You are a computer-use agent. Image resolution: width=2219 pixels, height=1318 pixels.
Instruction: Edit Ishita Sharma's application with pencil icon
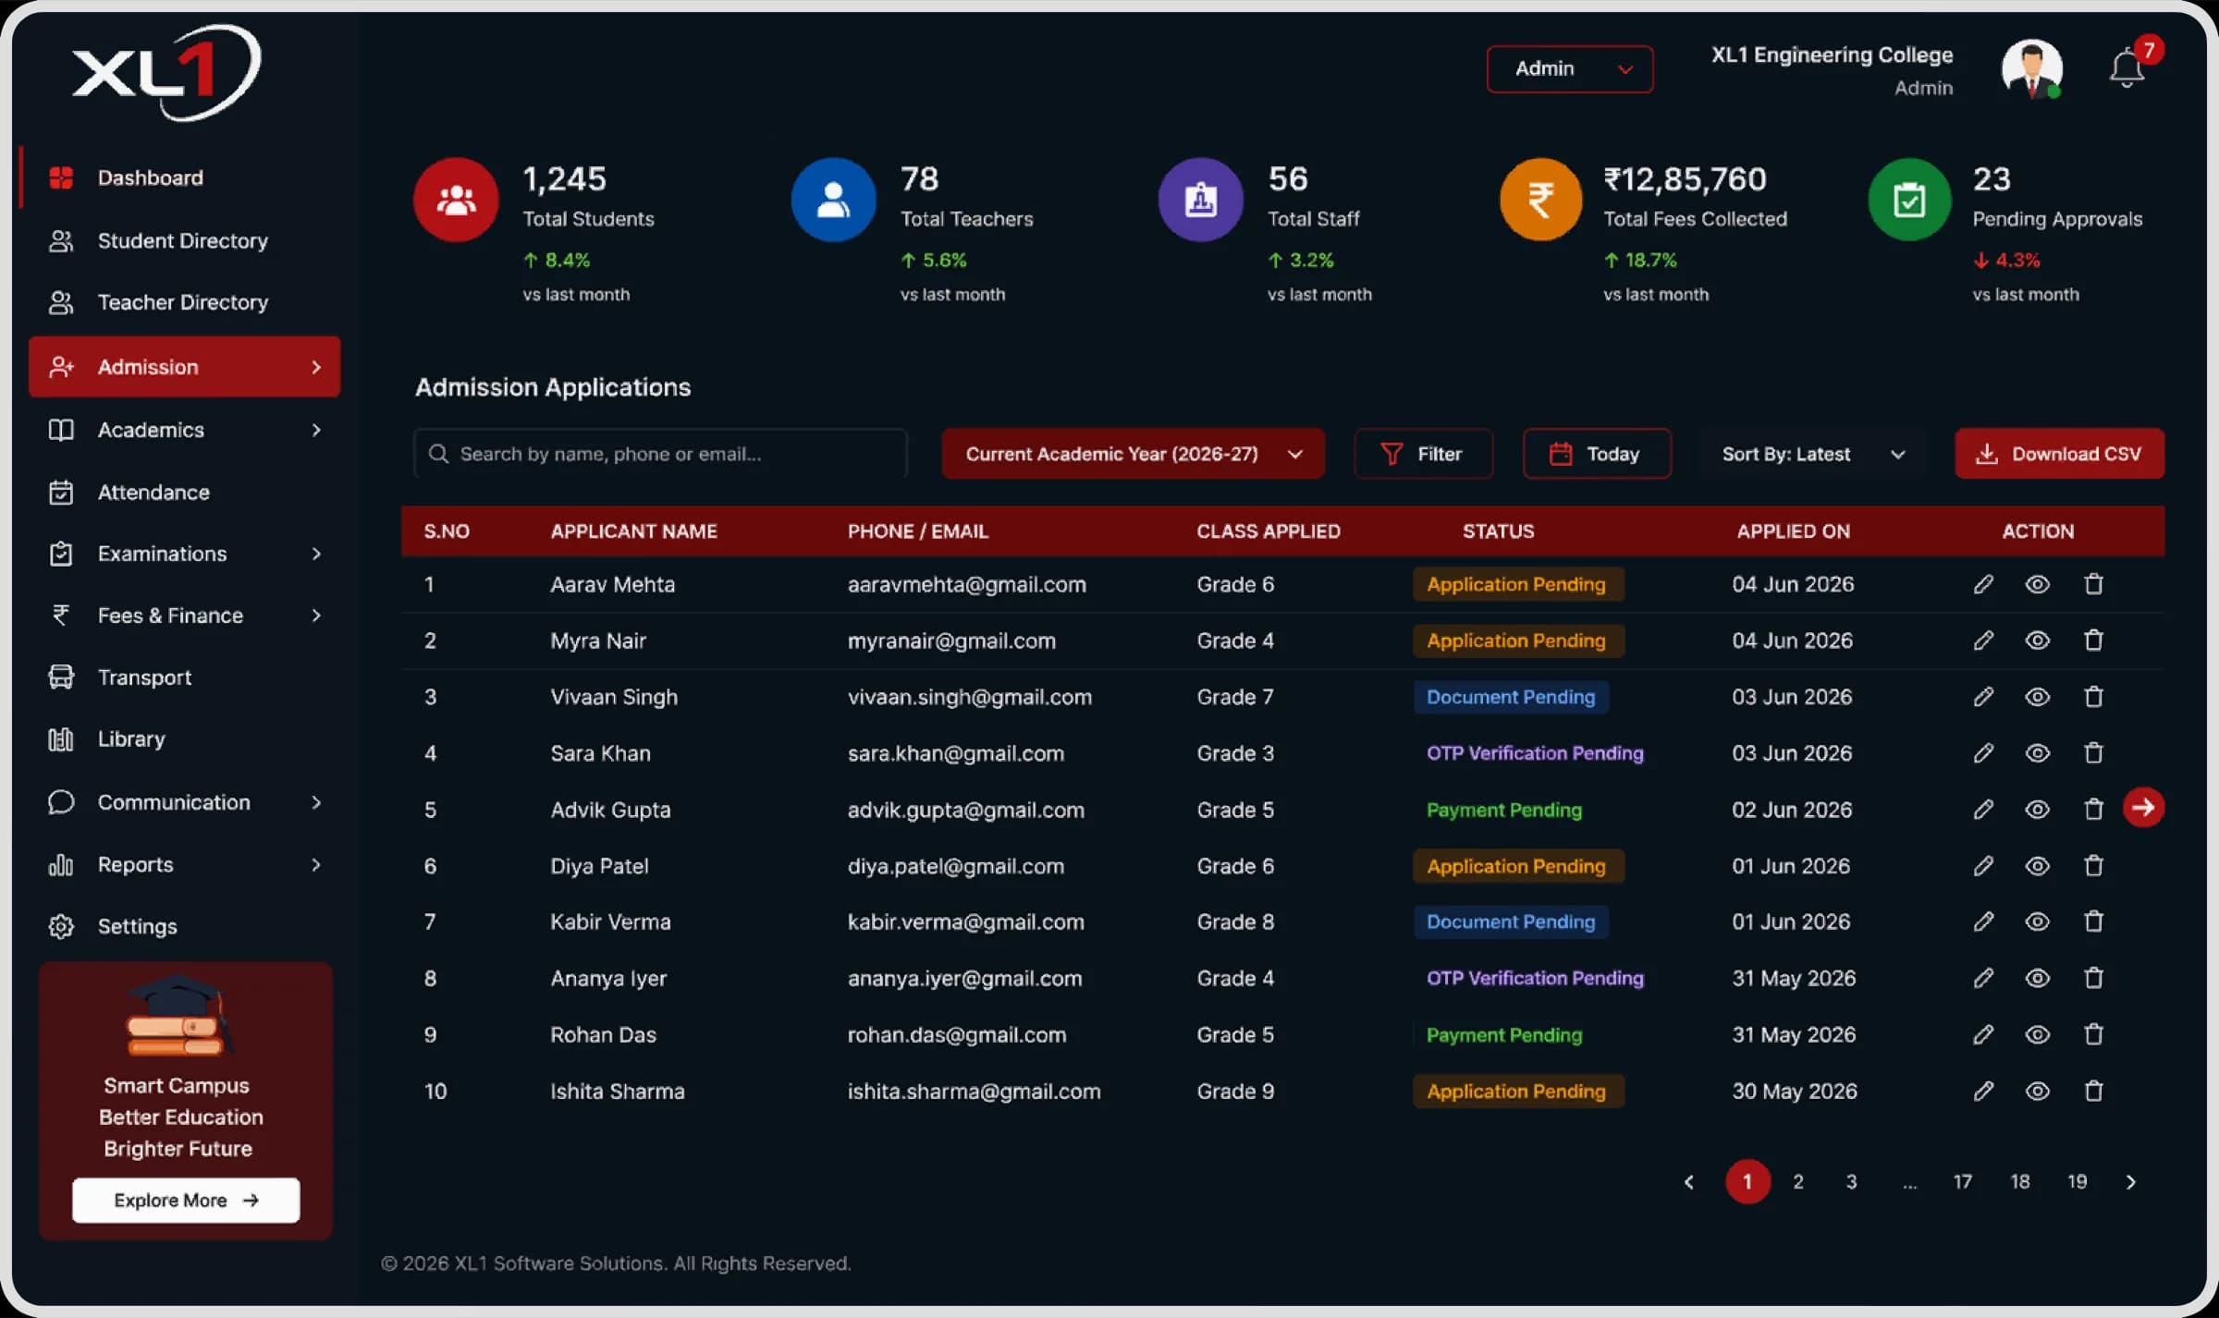click(x=1983, y=1092)
